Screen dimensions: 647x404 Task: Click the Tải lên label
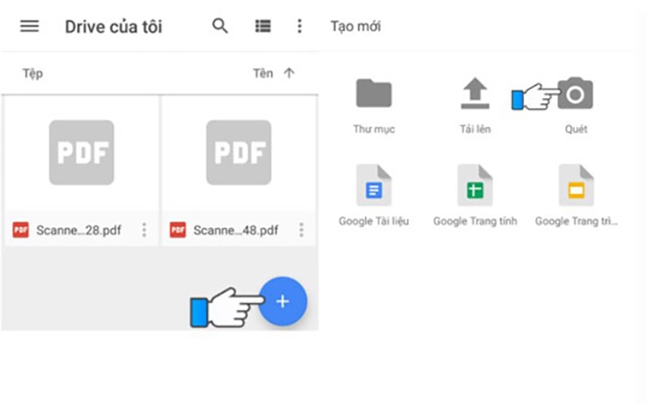click(x=476, y=129)
